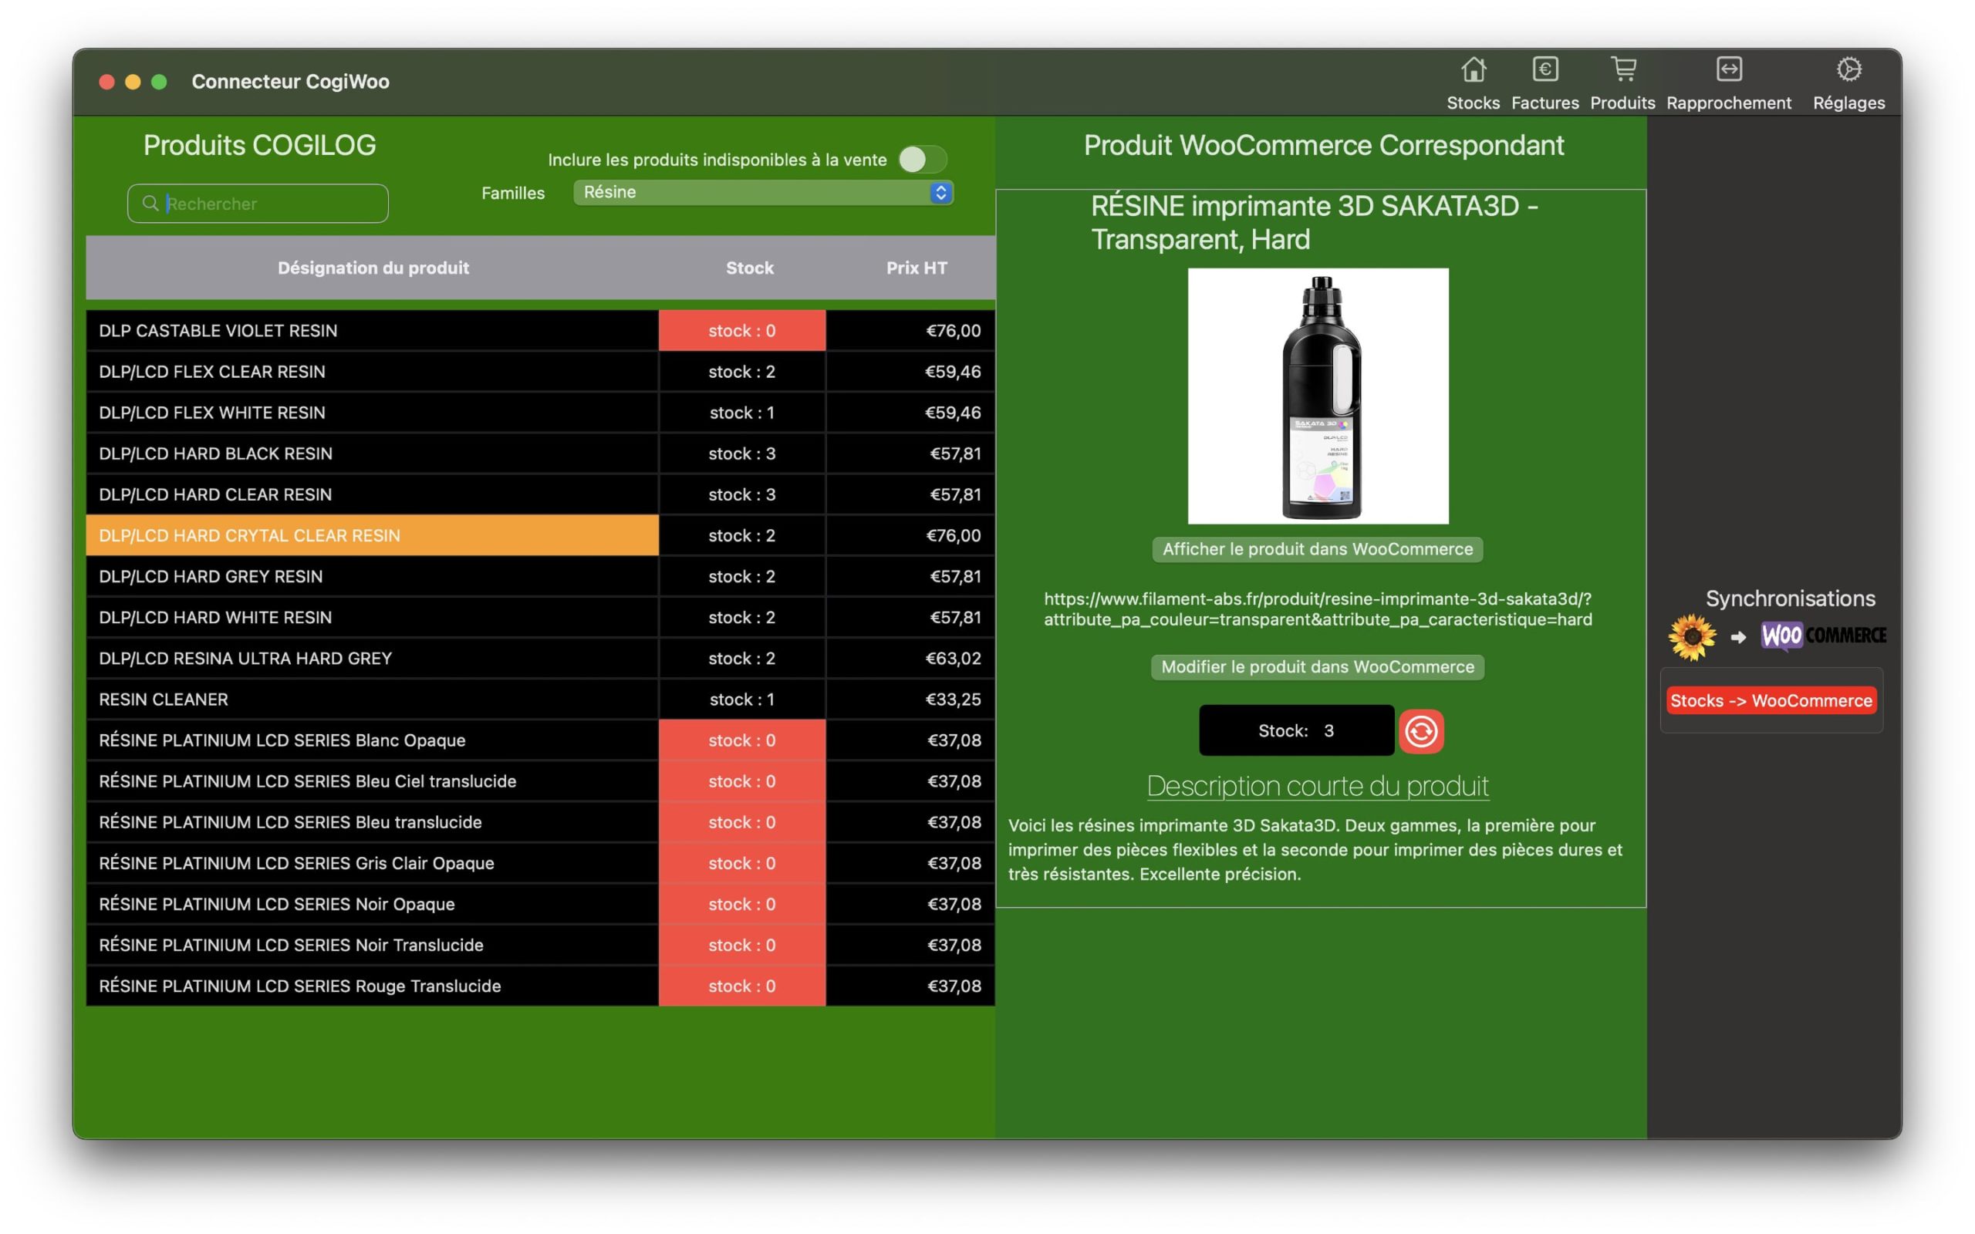This screenshot has width=1975, height=1234.
Task: Click the Synchronisations label
Action: (x=1790, y=598)
